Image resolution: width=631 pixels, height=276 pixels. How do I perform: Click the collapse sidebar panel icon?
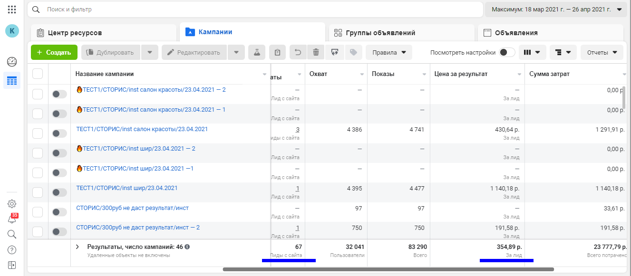(x=12, y=265)
